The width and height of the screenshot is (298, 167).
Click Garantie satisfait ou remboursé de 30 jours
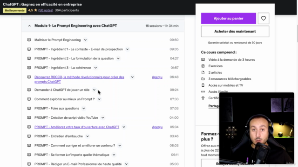[x=235, y=43]
